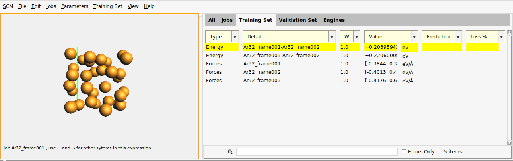Select the Forces Ar32_frame002 row

(262, 72)
